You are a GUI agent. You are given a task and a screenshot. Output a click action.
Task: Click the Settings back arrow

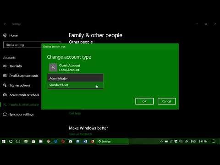tap(5, 24)
